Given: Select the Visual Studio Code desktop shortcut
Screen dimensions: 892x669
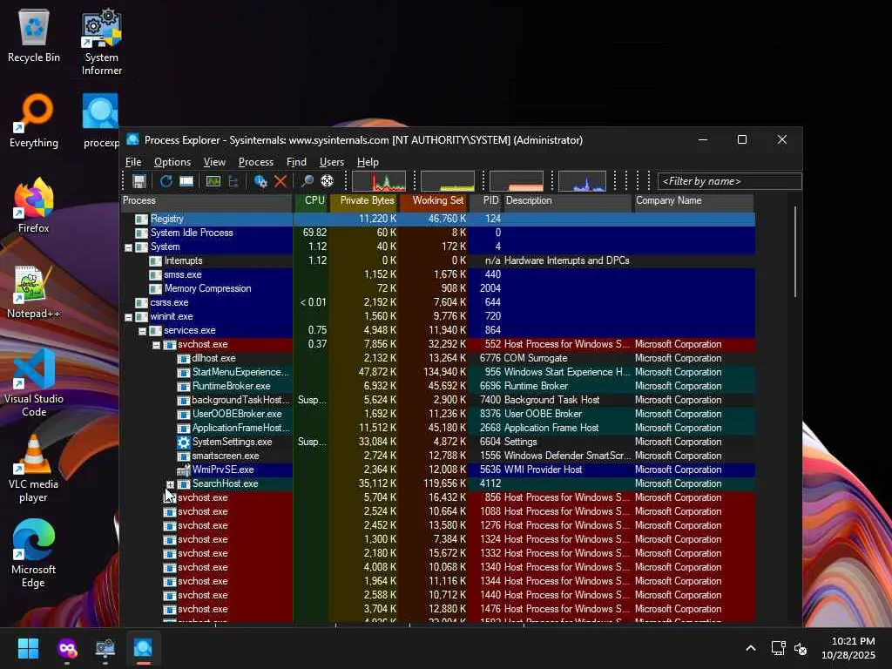Looking at the screenshot, I should [34, 383].
